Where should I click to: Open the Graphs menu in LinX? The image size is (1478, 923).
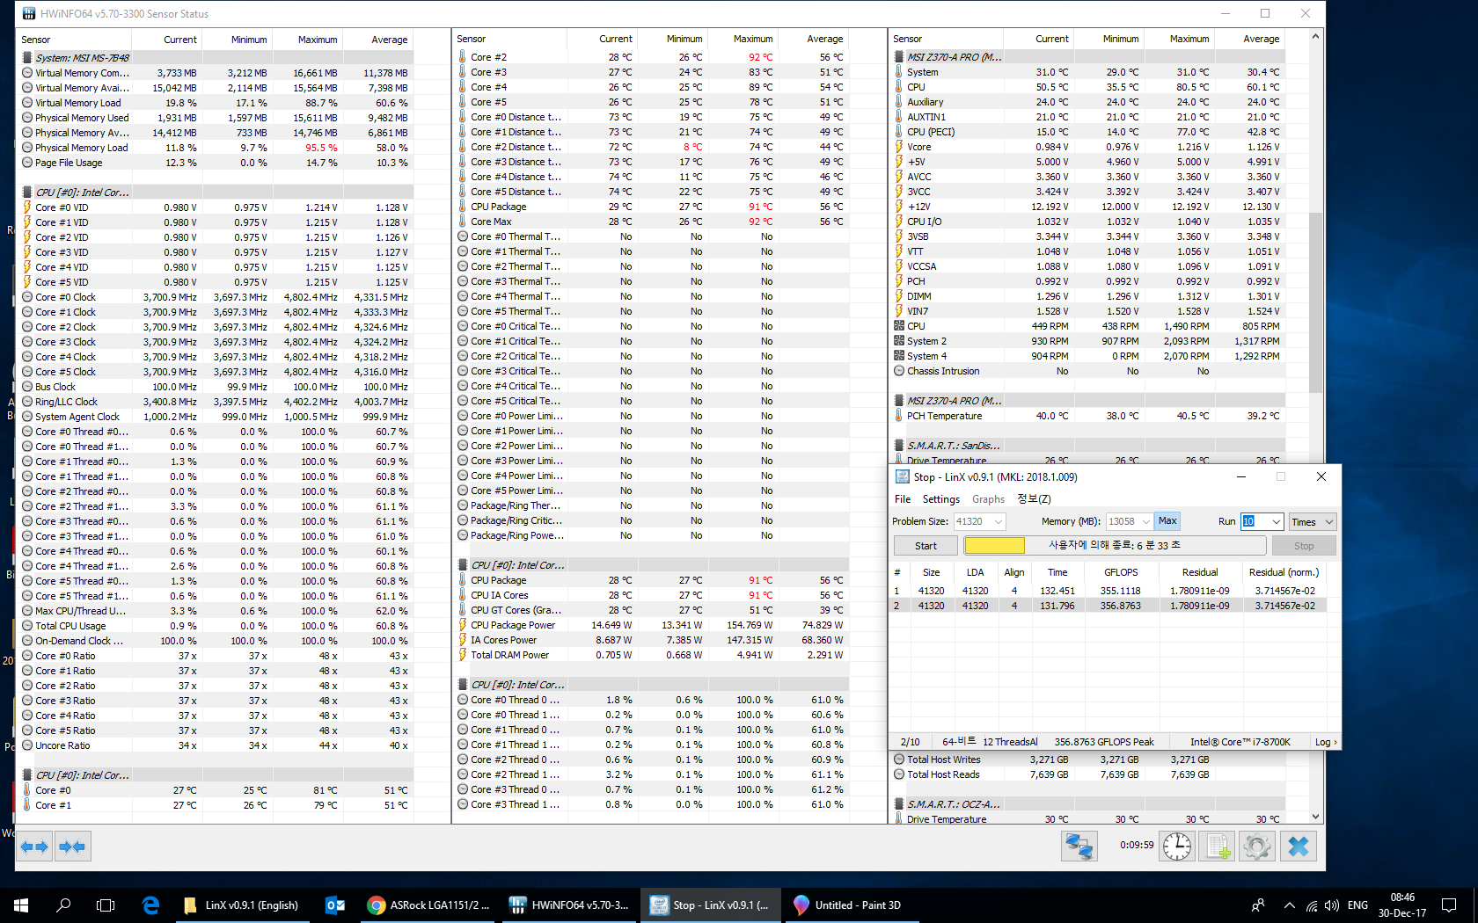(x=988, y=499)
